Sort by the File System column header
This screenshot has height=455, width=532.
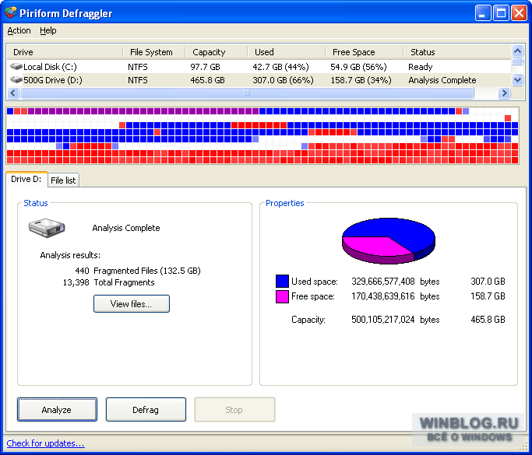point(153,52)
